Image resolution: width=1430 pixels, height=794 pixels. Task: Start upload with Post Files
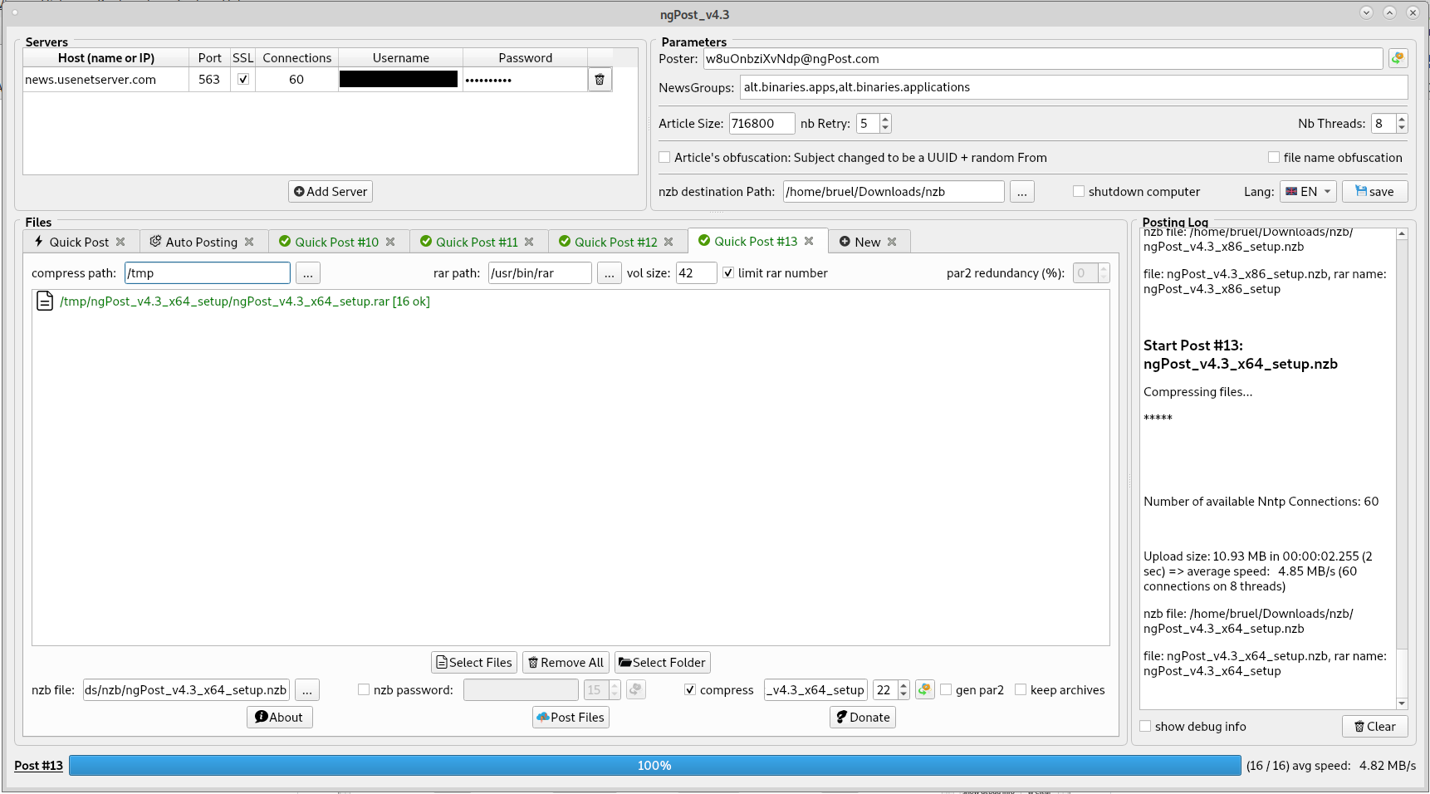click(x=571, y=717)
